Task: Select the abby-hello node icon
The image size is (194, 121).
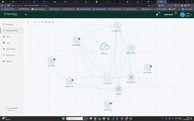Action: click(131, 48)
